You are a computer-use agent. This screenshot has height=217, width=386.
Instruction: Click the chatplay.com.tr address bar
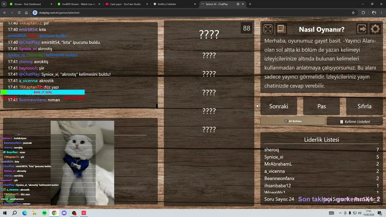click(x=193, y=13)
